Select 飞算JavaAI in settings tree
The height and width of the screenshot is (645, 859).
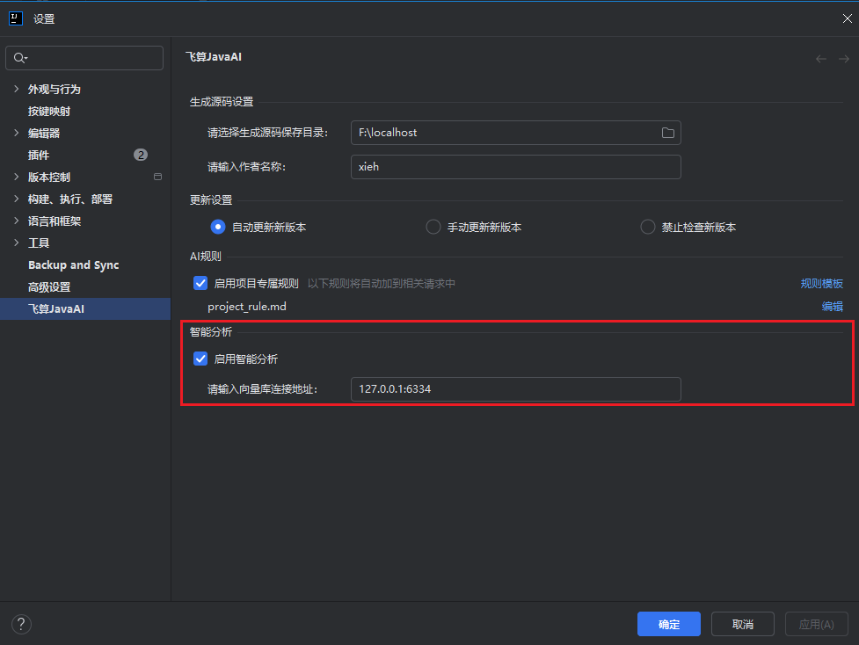pyautogui.click(x=85, y=308)
